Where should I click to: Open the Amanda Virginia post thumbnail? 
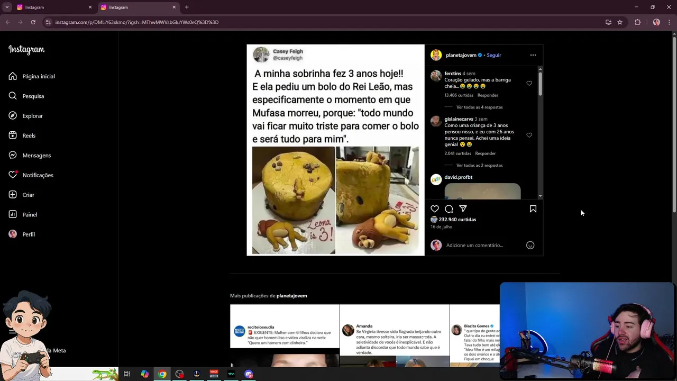(x=395, y=335)
